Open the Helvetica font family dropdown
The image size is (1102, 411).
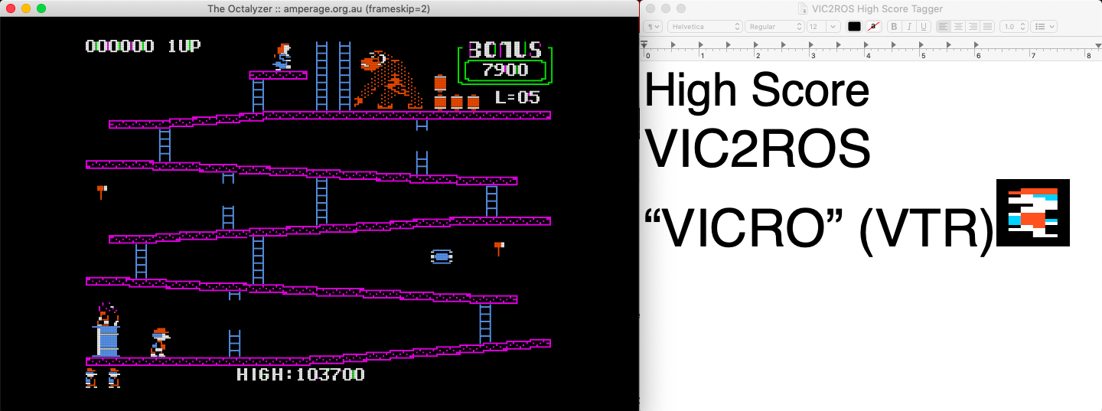(x=705, y=26)
